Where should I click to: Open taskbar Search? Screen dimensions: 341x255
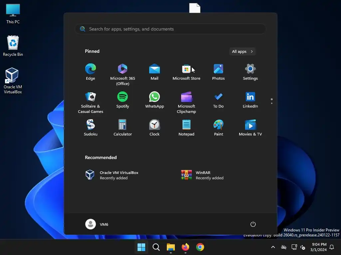point(156,247)
